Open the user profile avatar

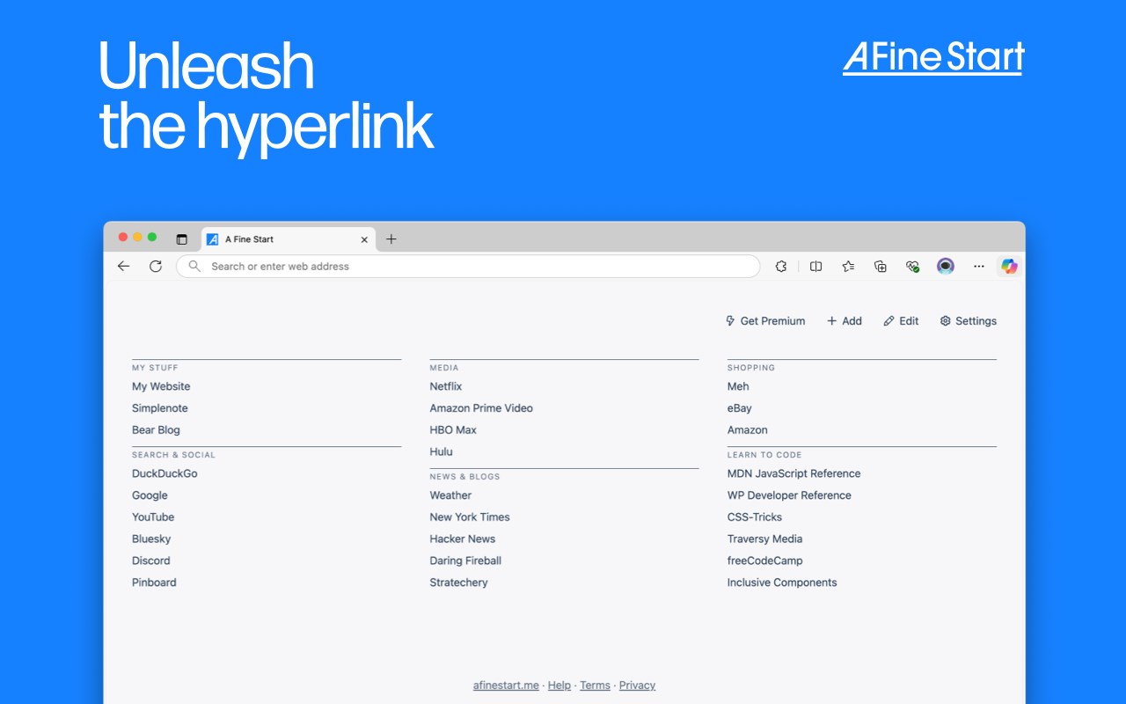click(946, 266)
